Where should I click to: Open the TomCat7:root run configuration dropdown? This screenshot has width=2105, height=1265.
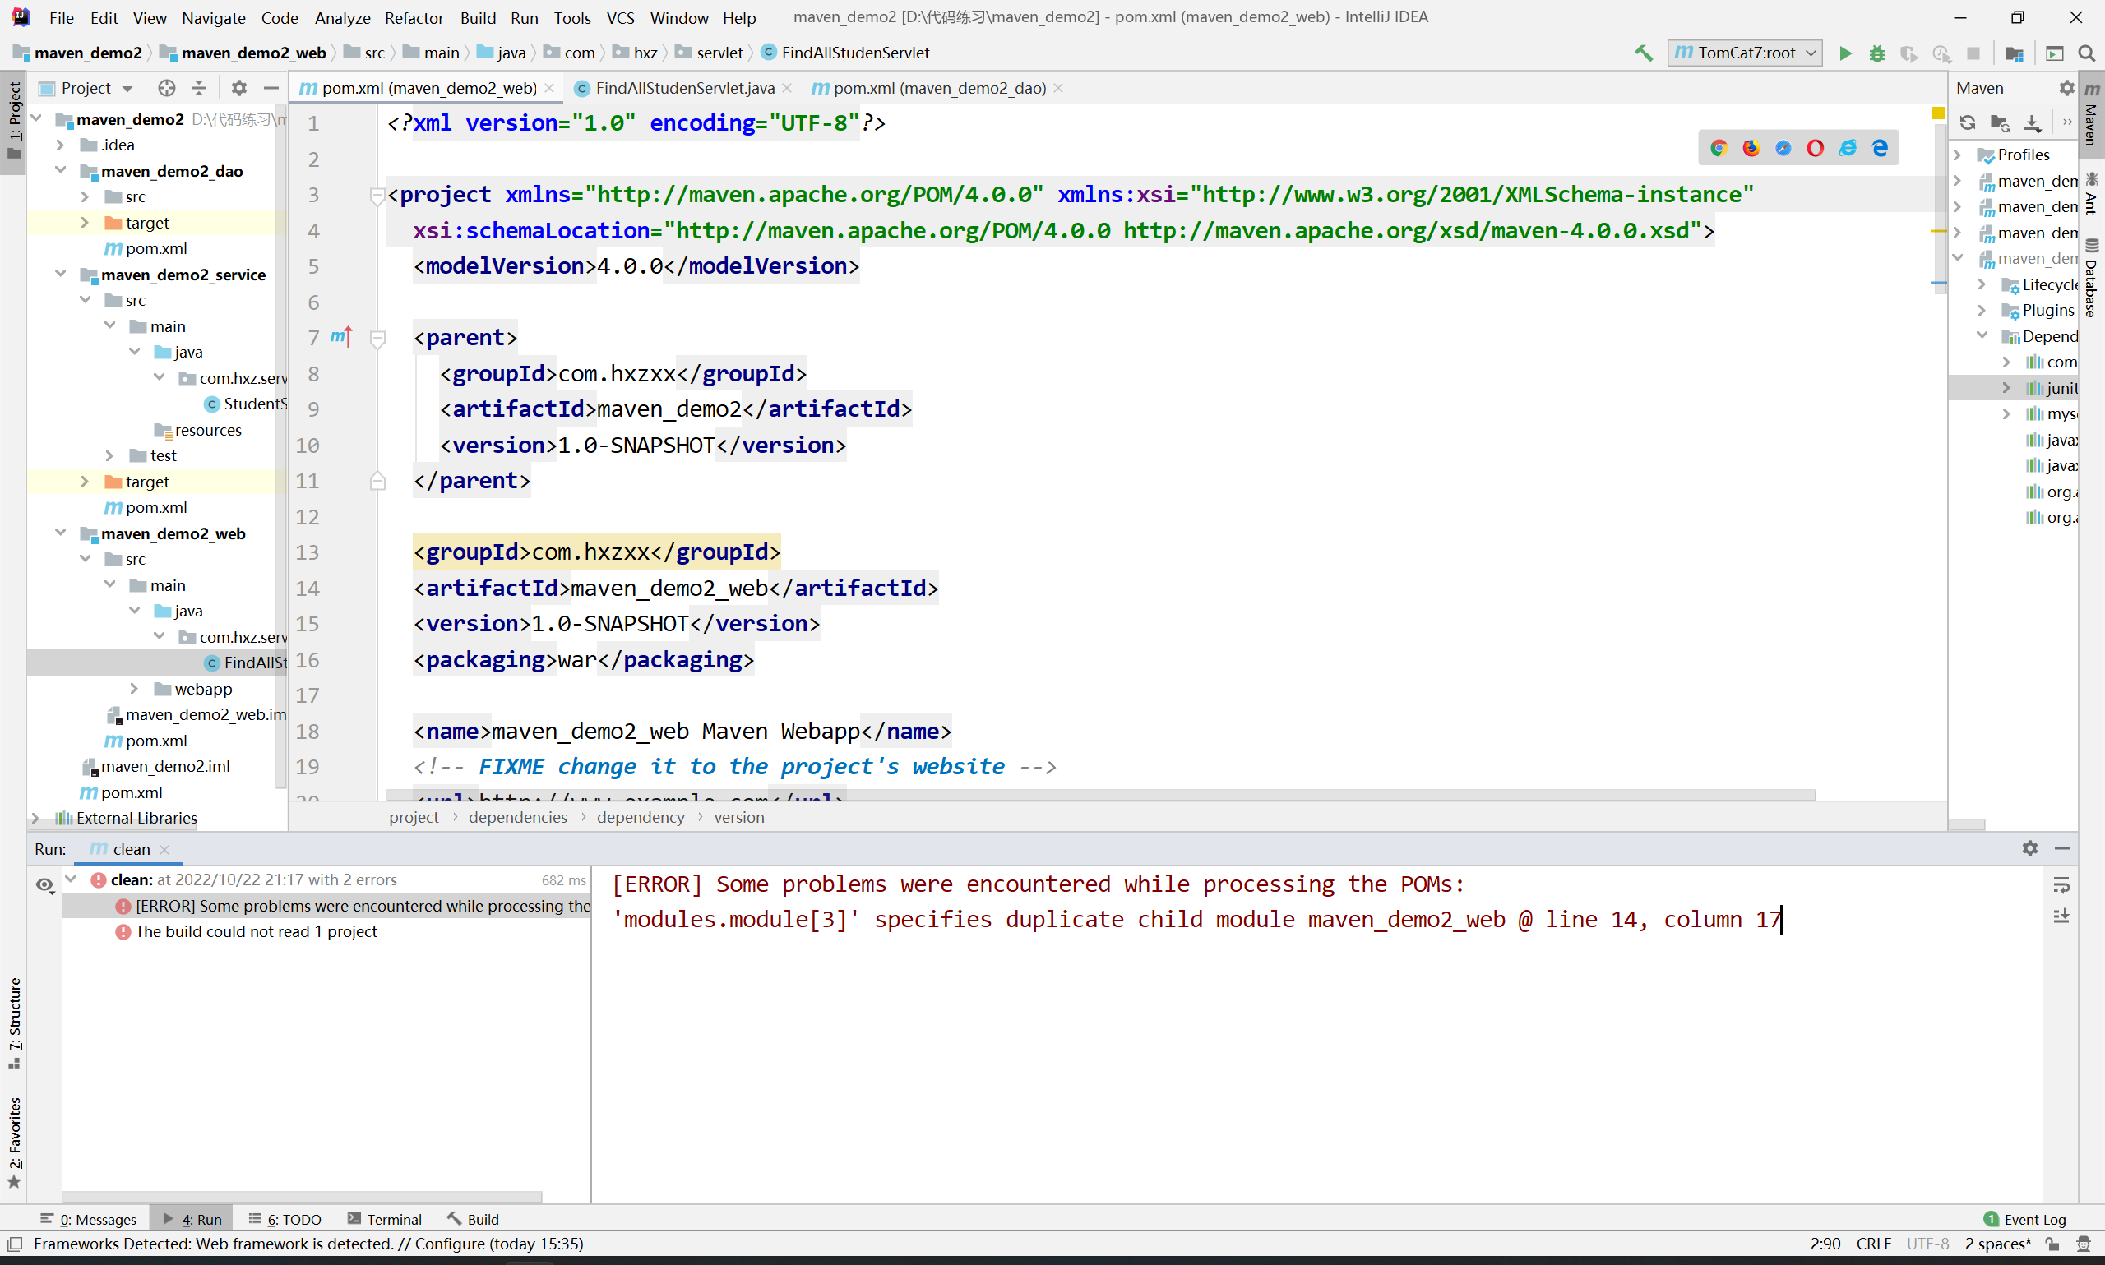click(1745, 53)
